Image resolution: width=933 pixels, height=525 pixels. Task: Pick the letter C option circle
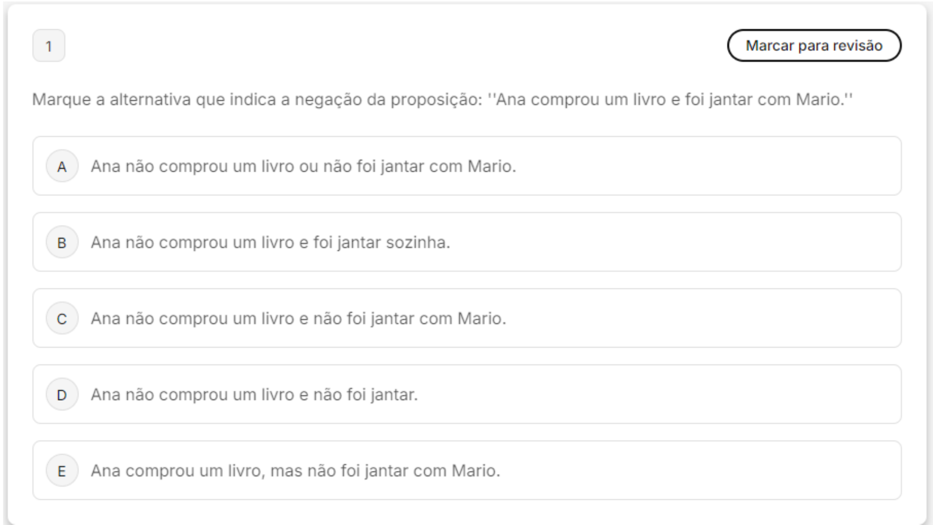pos(62,318)
